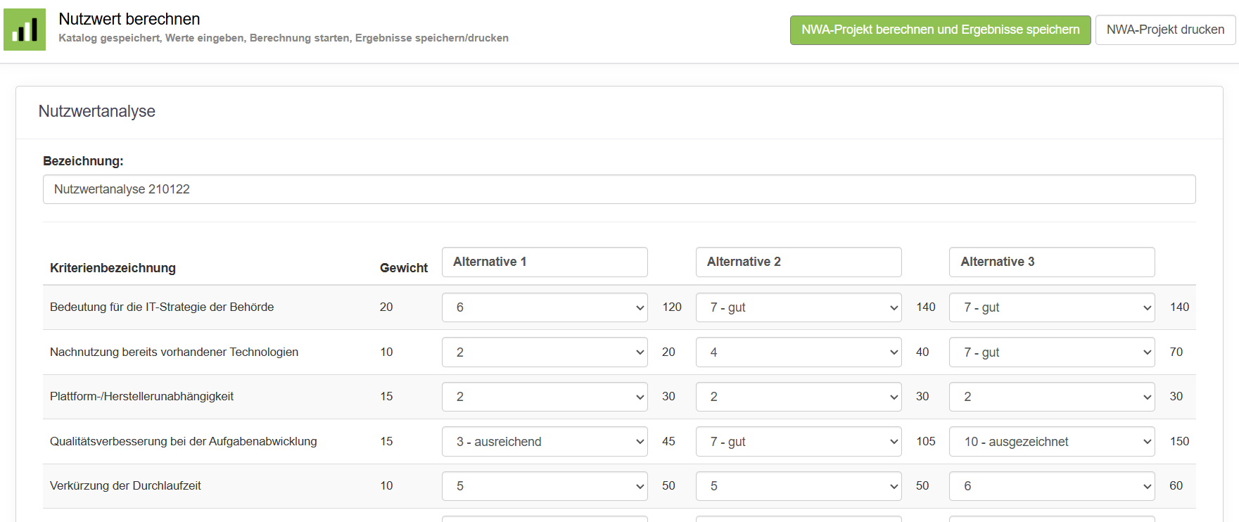Click the Alternative 1 name field
Viewport: 1239px width, 522px height.
pyautogui.click(x=544, y=262)
